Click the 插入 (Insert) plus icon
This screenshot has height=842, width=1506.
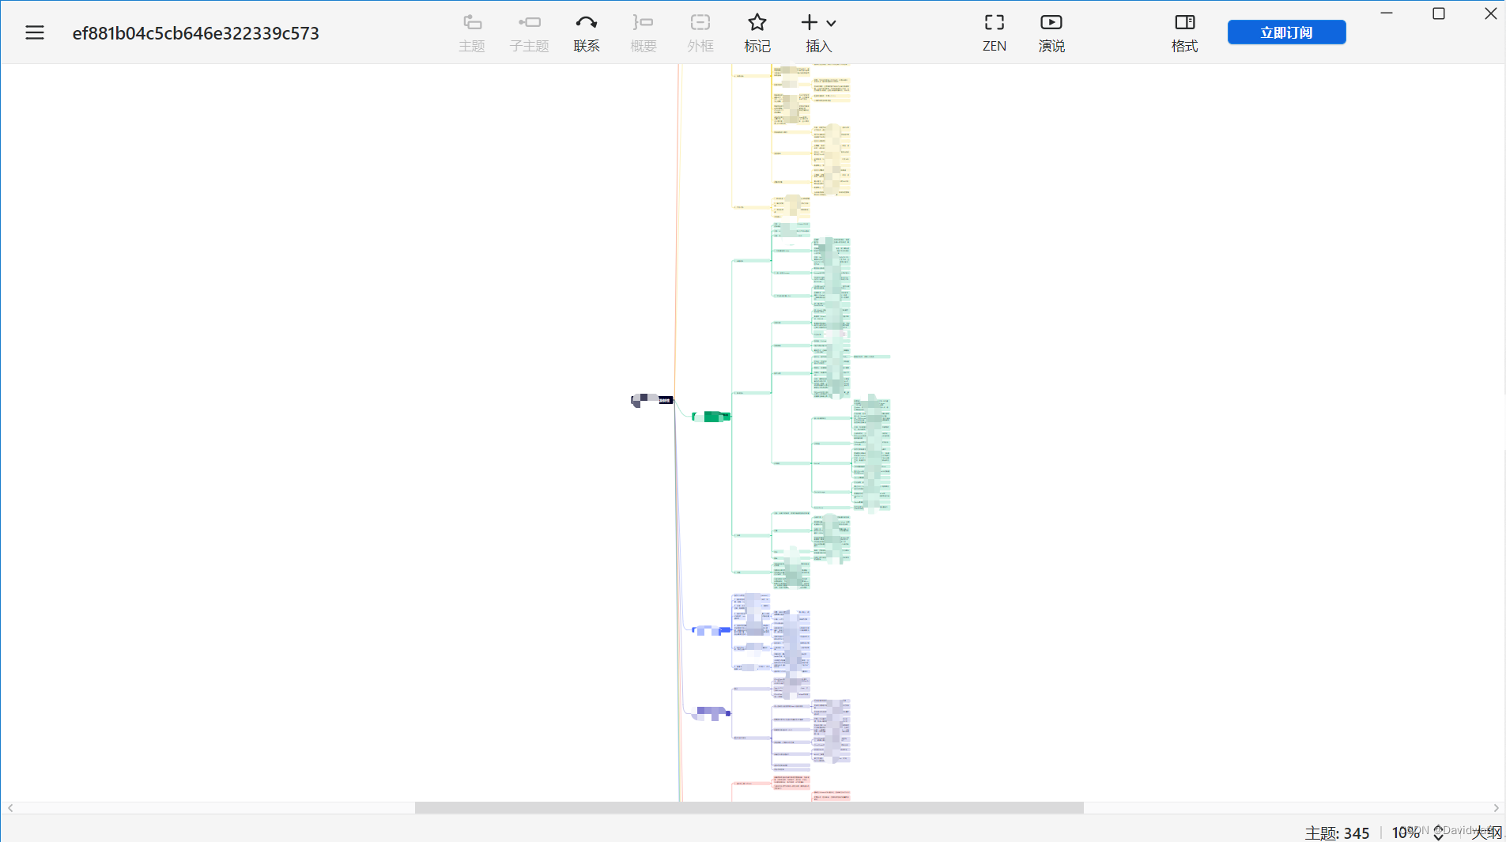click(810, 23)
